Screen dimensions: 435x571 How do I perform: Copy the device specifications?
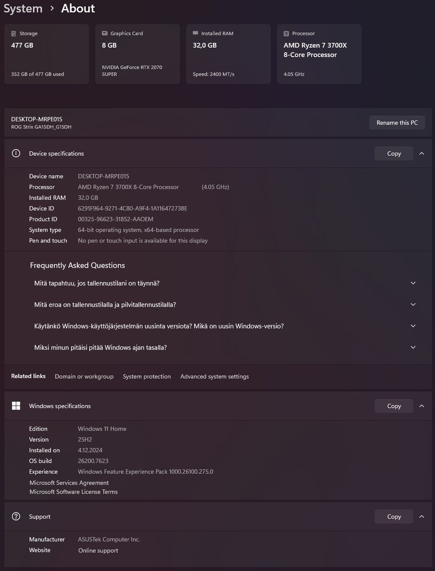[394, 154]
